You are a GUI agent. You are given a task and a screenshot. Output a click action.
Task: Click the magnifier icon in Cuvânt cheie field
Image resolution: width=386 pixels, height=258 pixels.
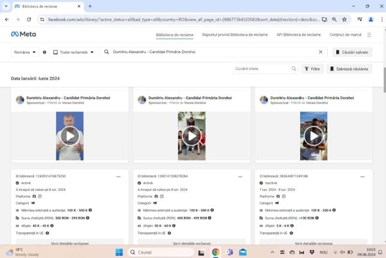[294, 69]
